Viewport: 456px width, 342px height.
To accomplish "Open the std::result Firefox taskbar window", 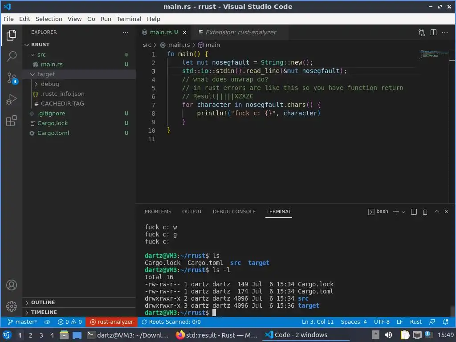I will tap(217, 335).
